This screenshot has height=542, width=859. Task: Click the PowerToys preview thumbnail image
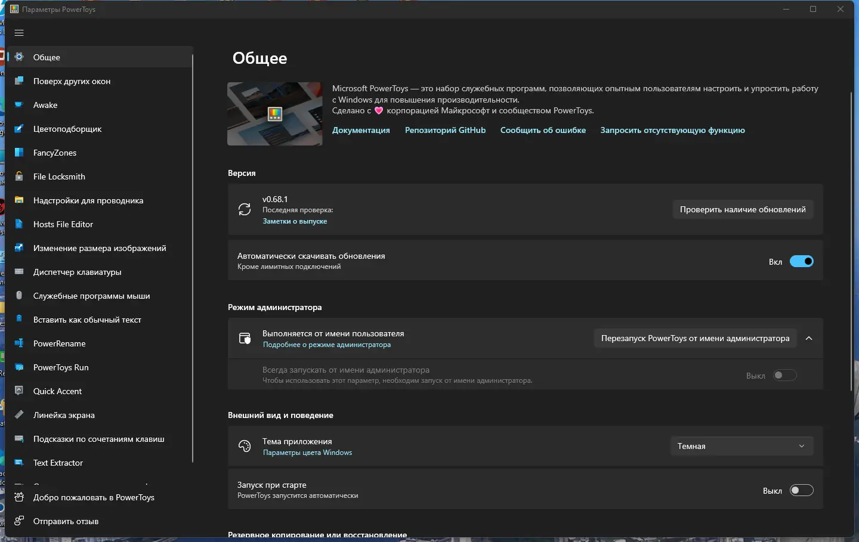(x=275, y=114)
